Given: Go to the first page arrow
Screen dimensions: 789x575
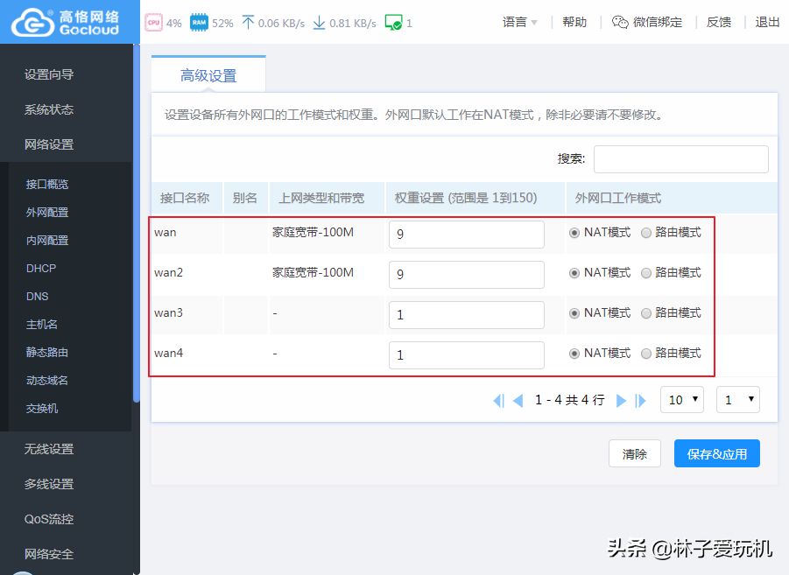Looking at the screenshot, I should [498, 400].
